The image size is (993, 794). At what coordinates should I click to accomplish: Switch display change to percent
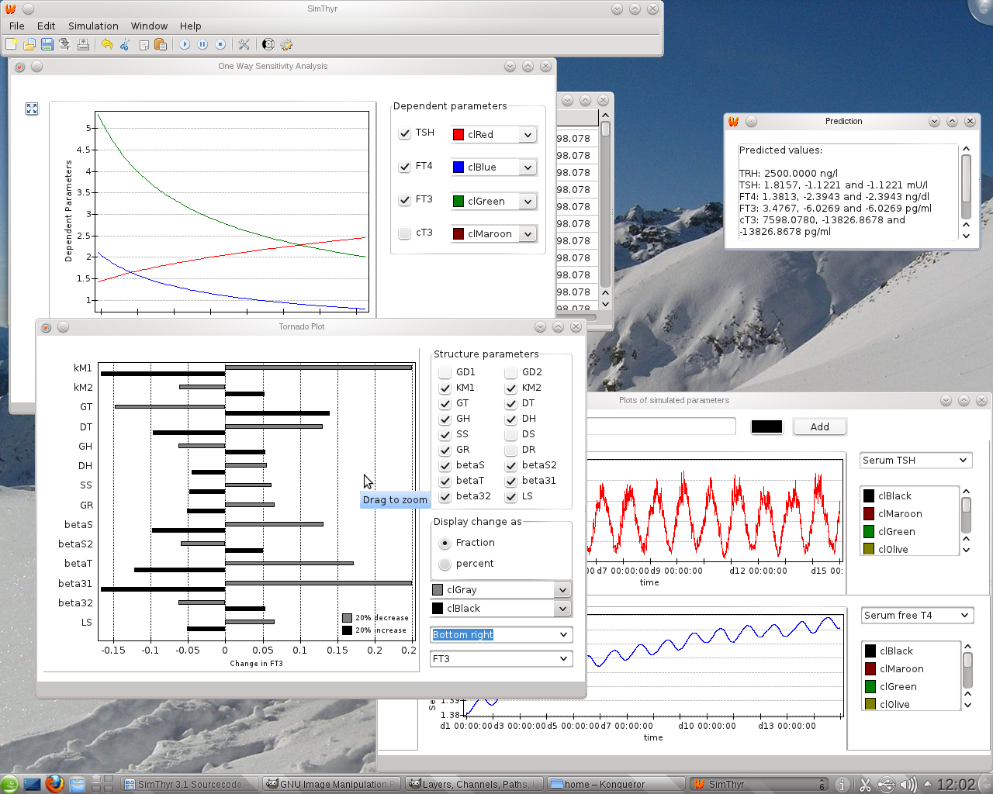[445, 564]
